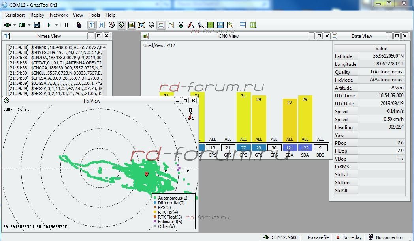This screenshot has width=414, height=241.
Task: Expand the dropdown next to play button
Action: pos(56,25)
